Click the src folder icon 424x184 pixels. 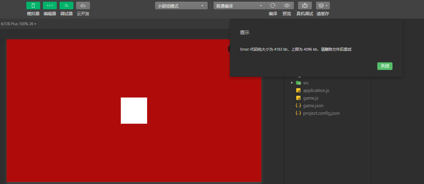298,83
